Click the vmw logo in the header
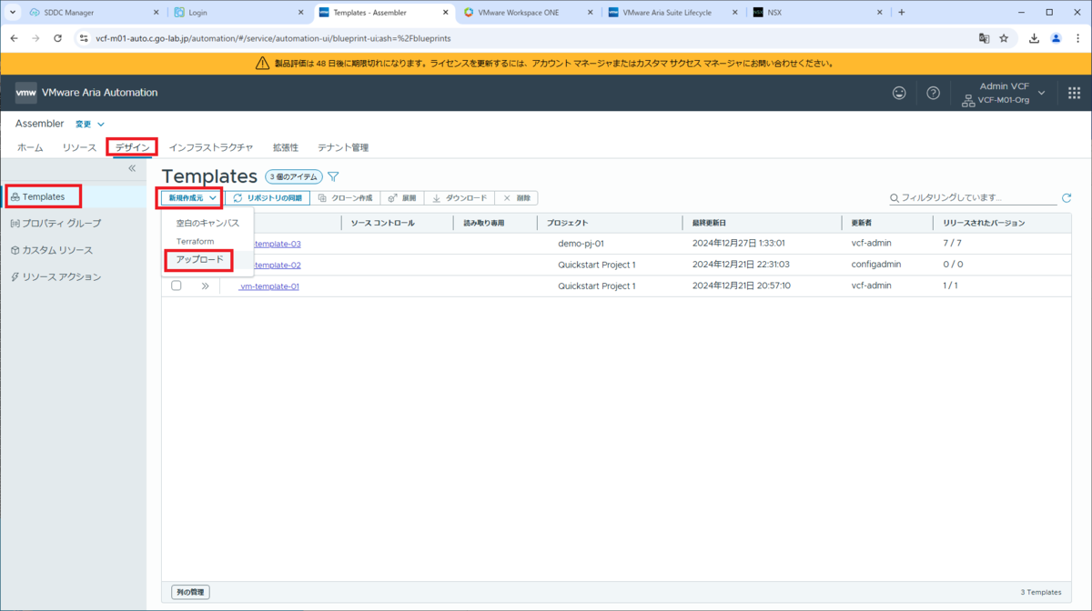 pos(26,93)
